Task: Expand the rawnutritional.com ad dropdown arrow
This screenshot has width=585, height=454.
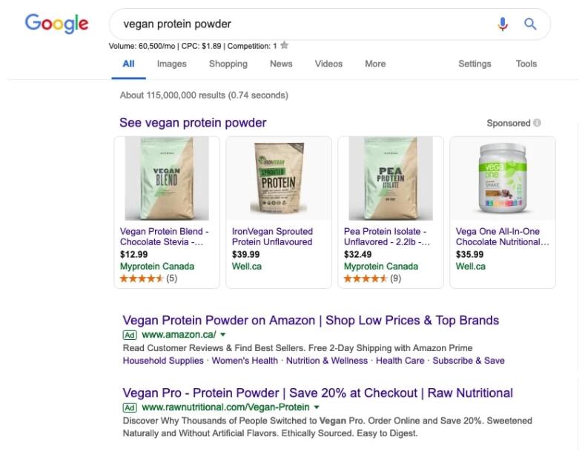Action: pyautogui.click(x=317, y=407)
